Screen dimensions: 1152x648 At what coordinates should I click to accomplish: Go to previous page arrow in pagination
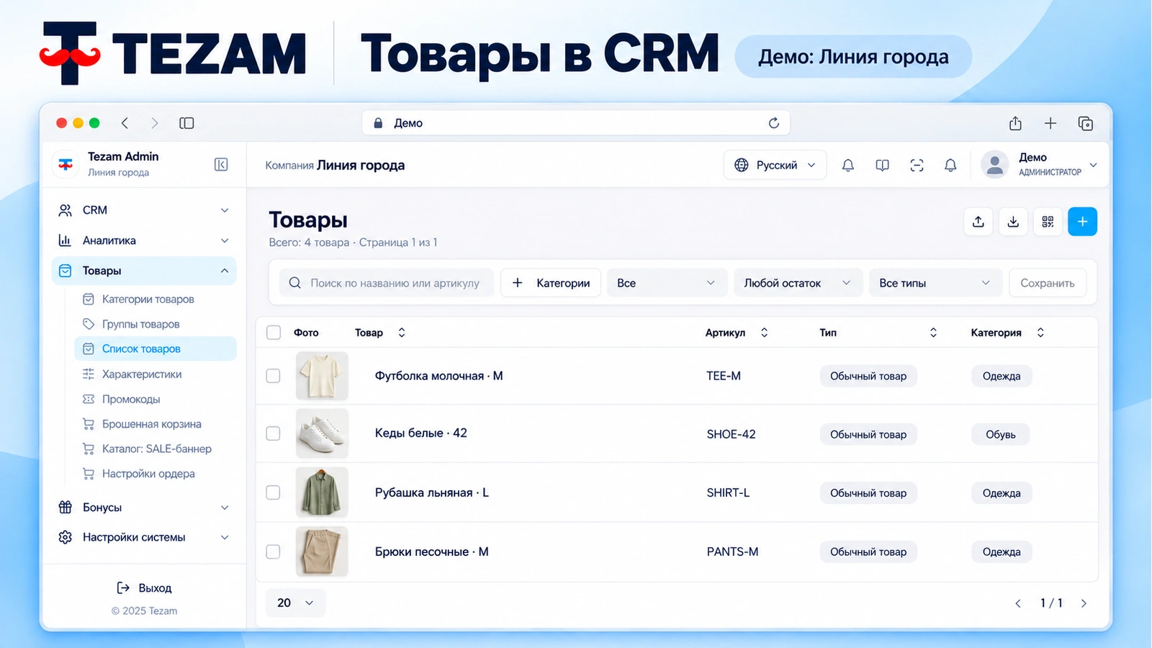coord(1018,603)
